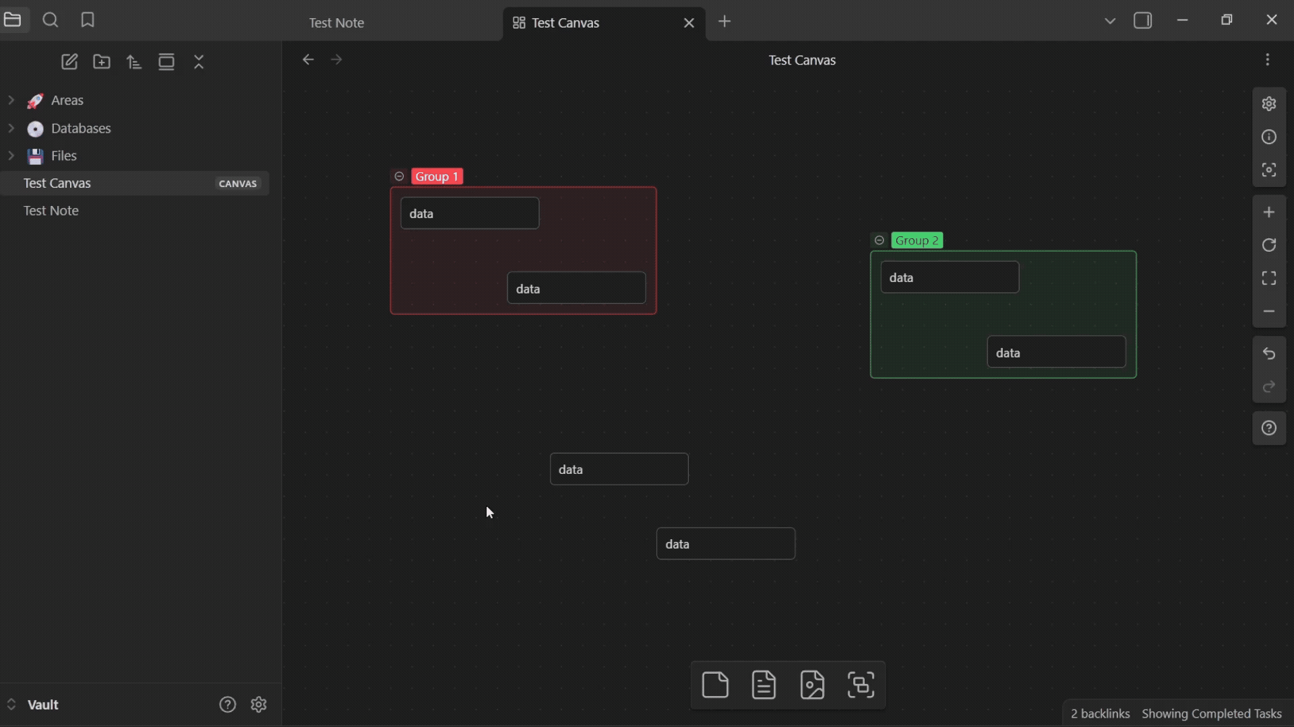Expand the Areas section
The image size is (1294, 727).
coord(11,100)
